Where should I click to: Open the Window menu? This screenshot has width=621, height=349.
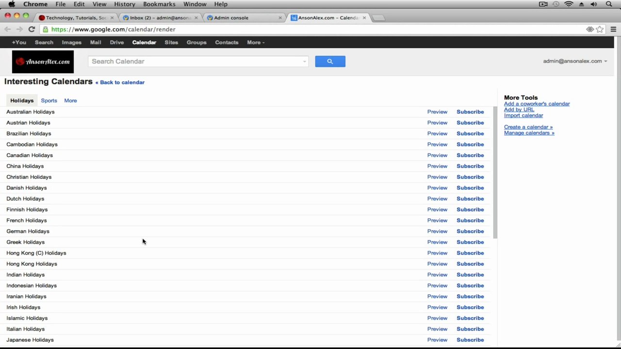pyautogui.click(x=195, y=4)
